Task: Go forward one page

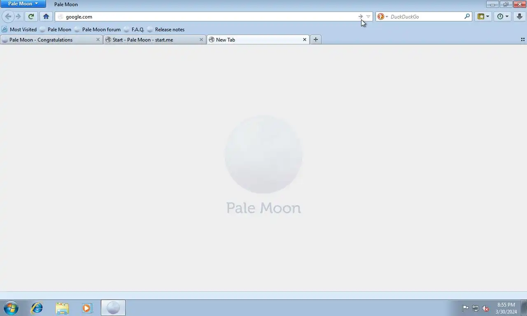Action: (18, 16)
